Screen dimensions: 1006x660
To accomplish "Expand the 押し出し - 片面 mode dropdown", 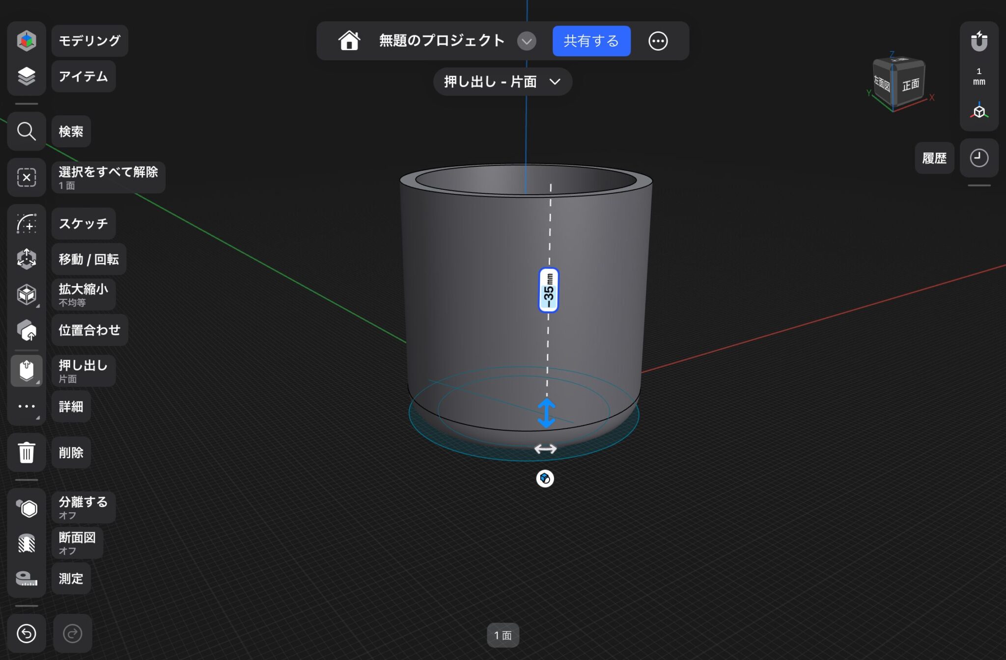I will [555, 82].
